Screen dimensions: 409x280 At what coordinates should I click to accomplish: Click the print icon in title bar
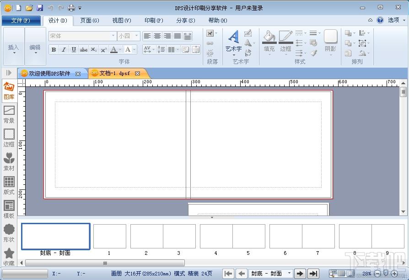71,8
